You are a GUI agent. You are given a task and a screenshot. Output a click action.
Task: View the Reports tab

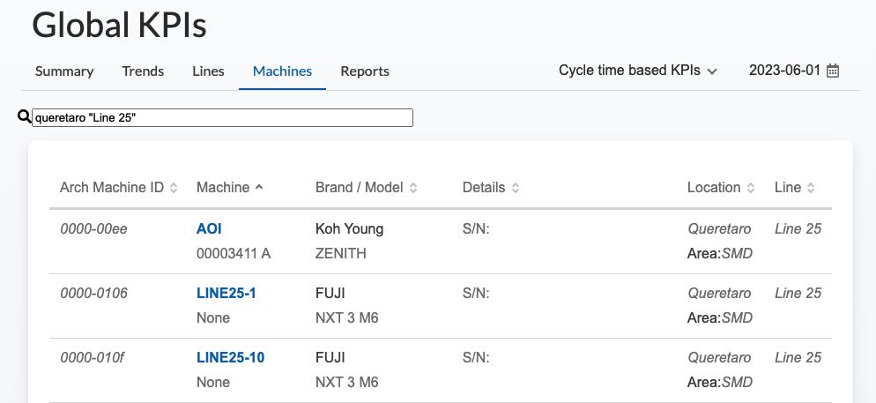365,71
